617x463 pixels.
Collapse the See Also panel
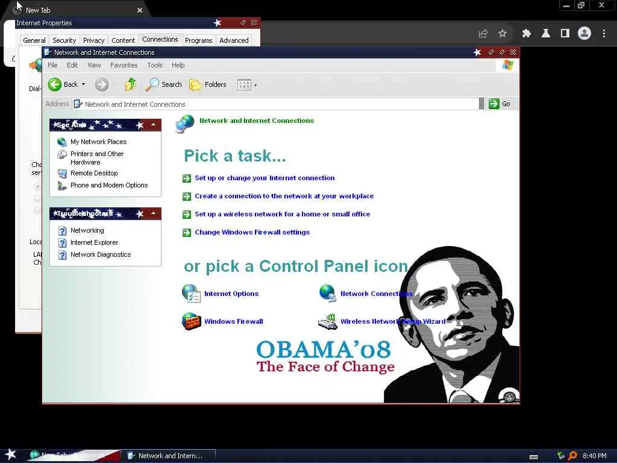coord(154,125)
